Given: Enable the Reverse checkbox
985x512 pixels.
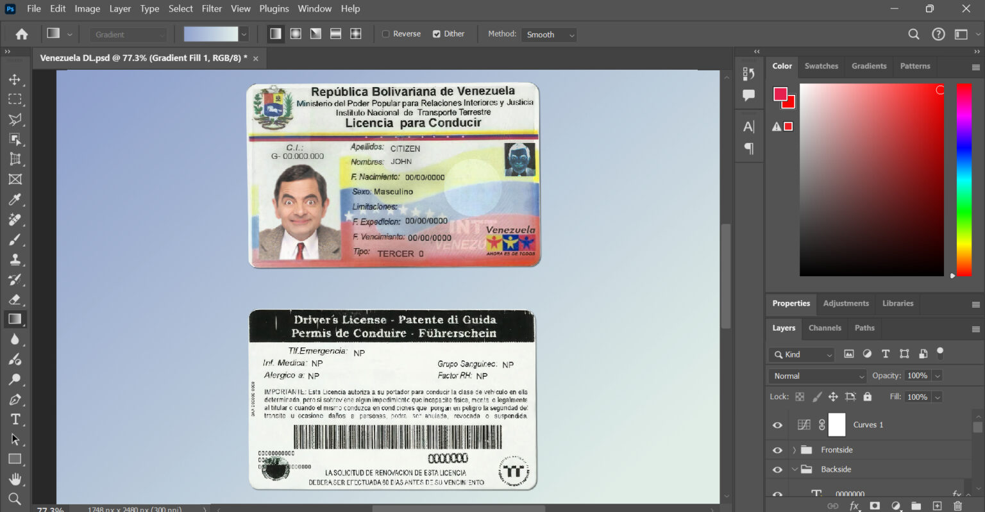Looking at the screenshot, I should click(386, 34).
